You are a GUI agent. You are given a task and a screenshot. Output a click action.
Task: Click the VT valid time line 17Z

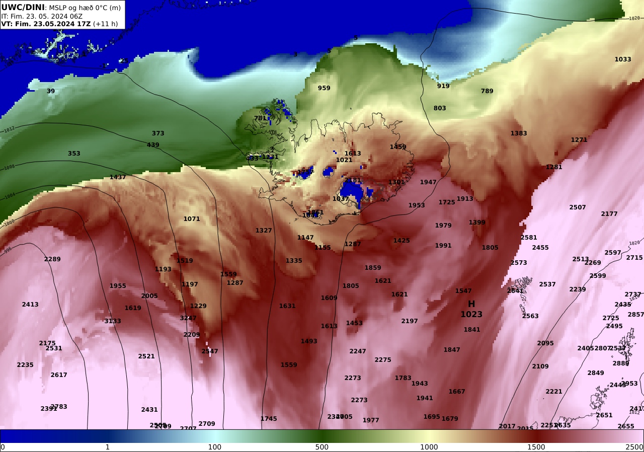point(59,24)
